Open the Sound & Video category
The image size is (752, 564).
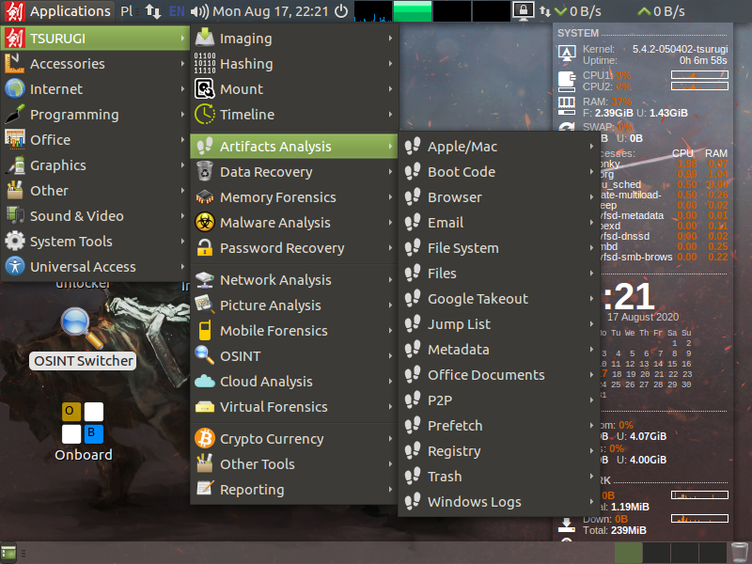click(95, 216)
